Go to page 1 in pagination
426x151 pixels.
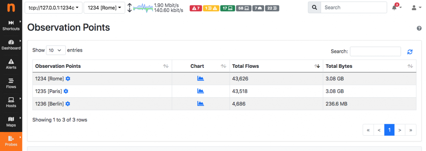[x=389, y=130]
